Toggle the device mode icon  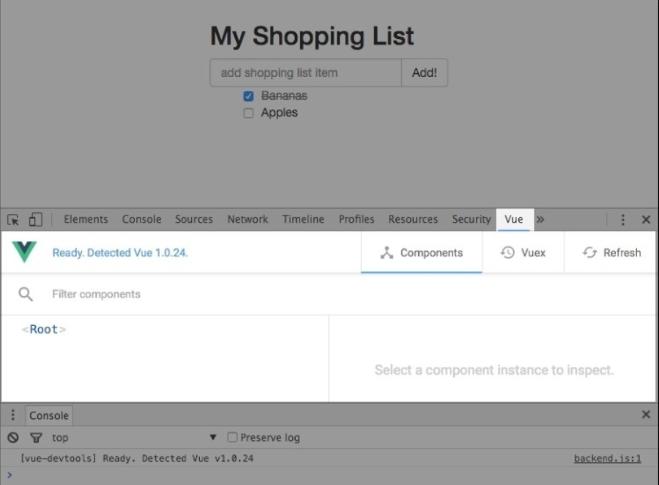pyautogui.click(x=35, y=220)
